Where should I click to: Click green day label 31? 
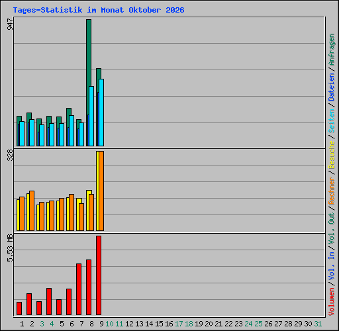318,324
